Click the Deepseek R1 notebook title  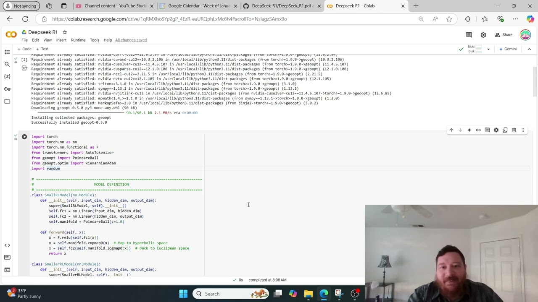point(42,32)
